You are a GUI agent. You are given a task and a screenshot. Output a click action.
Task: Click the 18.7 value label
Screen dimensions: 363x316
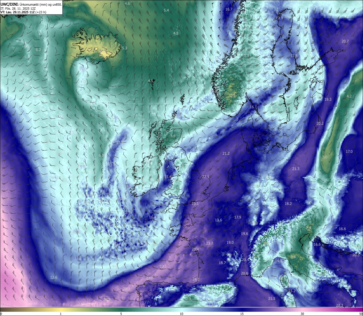point(222,263)
